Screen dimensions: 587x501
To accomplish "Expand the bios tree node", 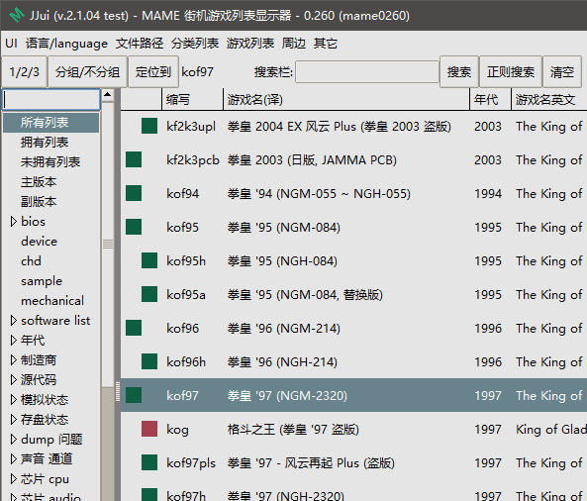I will pos(14,222).
